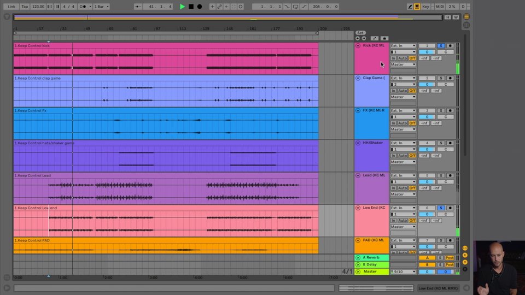Jump to next locator arrow

tap(364, 38)
